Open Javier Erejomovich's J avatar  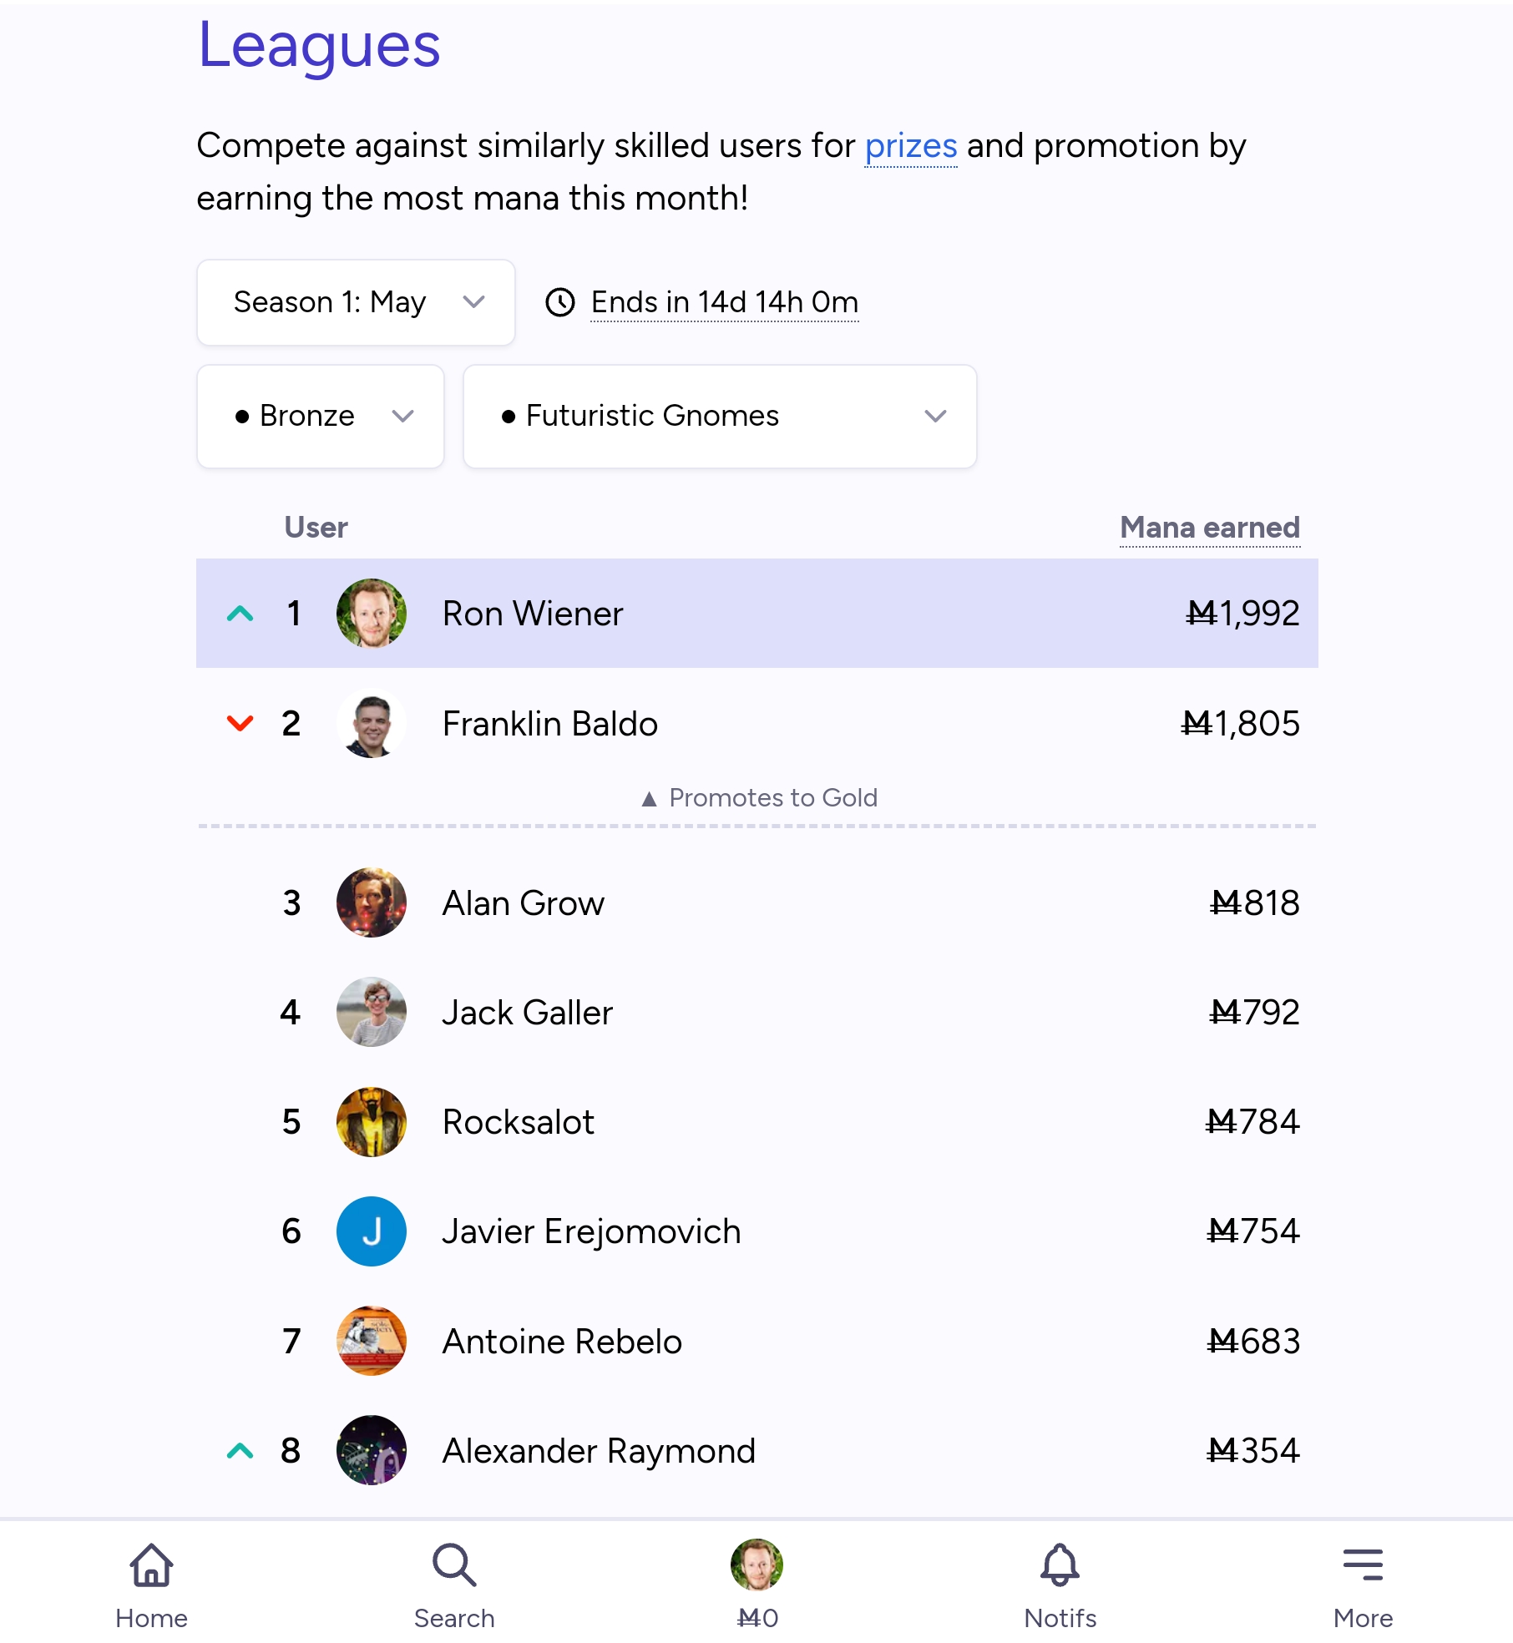point(372,1231)
